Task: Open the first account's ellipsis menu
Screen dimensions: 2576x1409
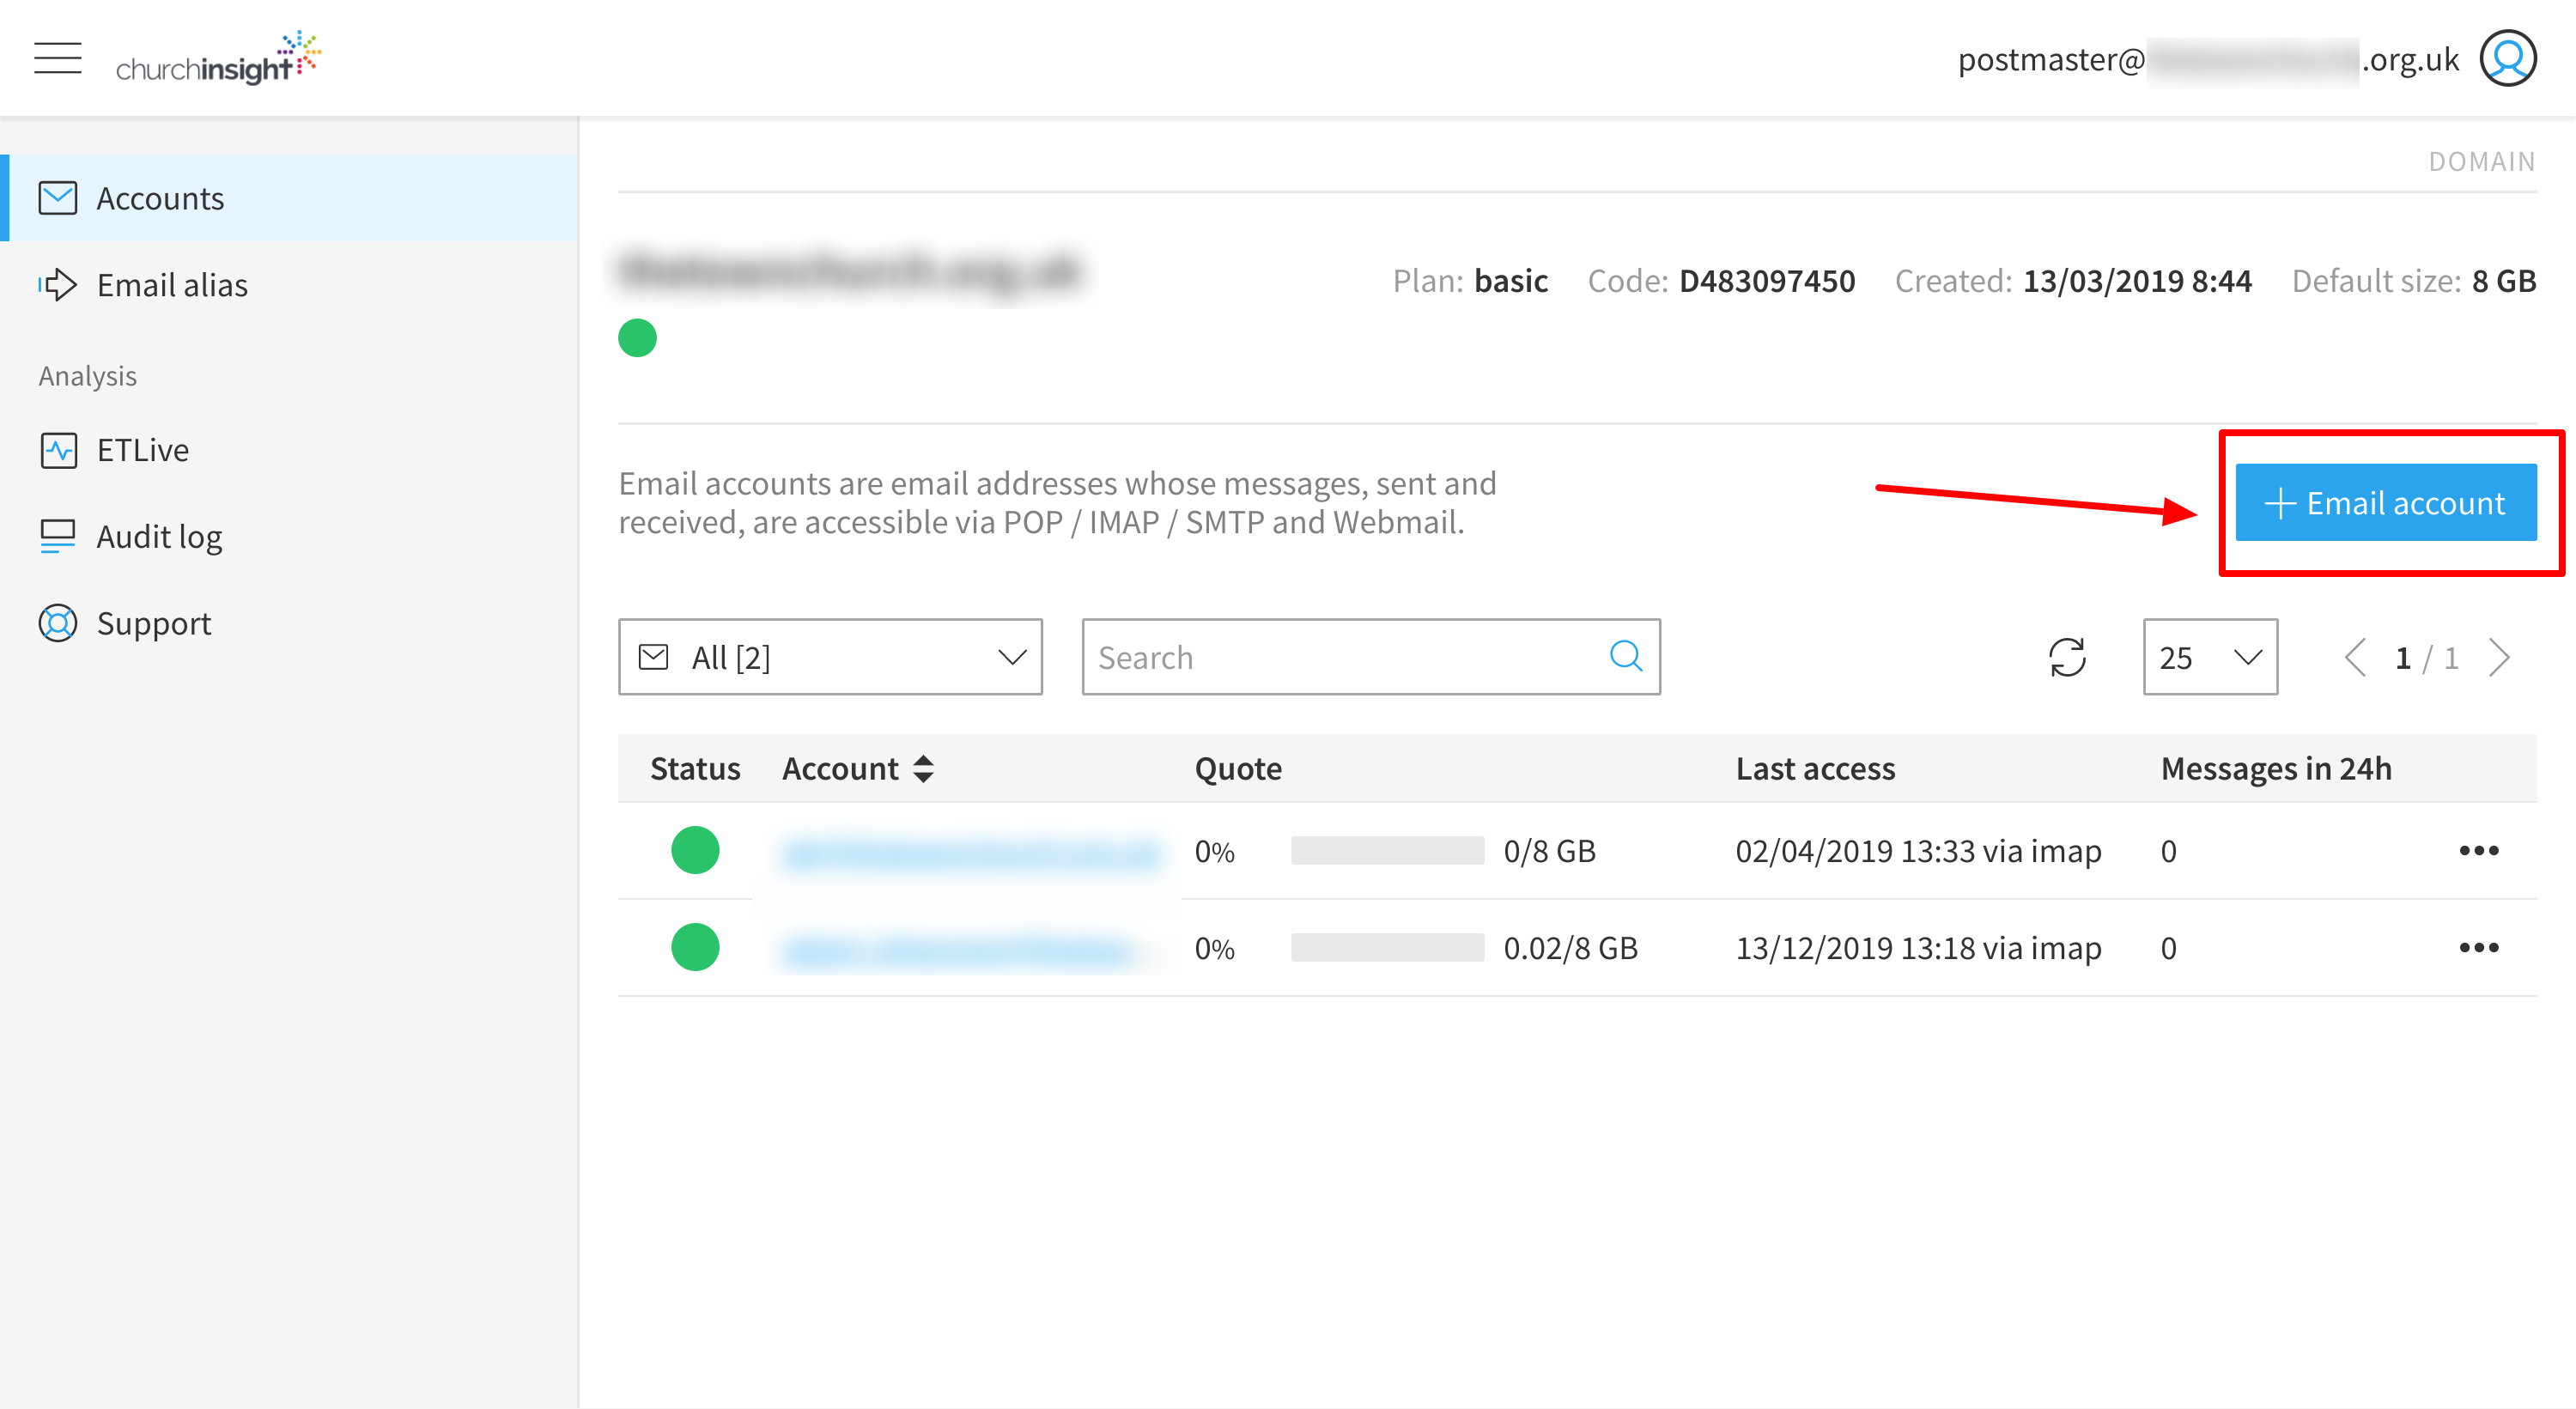Action: click(x=2479, y=850)
